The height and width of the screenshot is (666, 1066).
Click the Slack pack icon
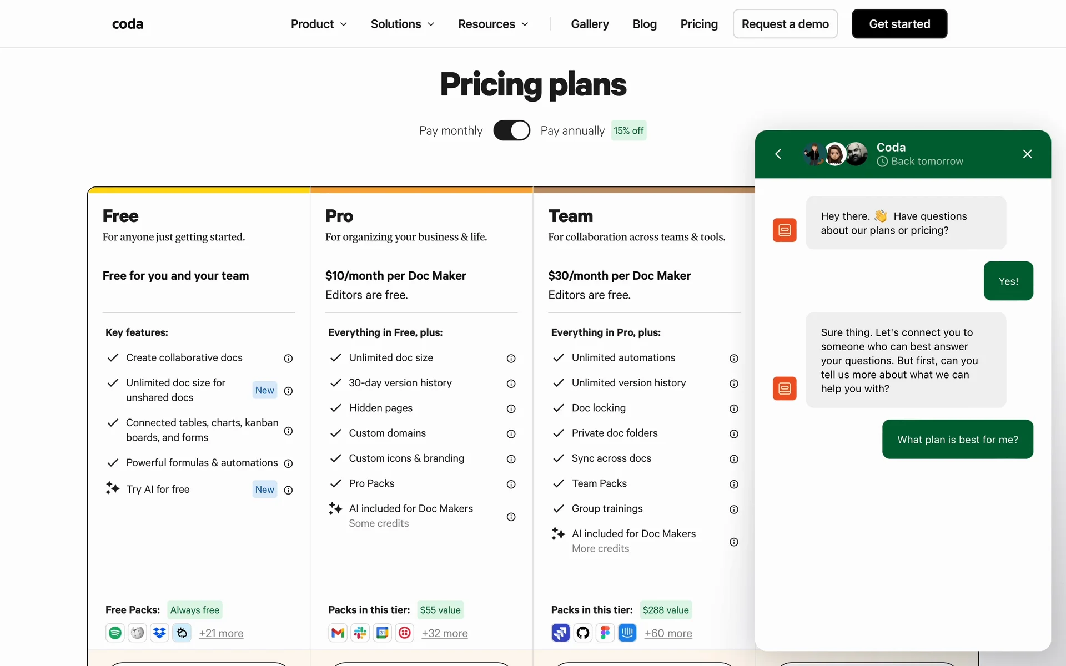click(x=360, y=633)
